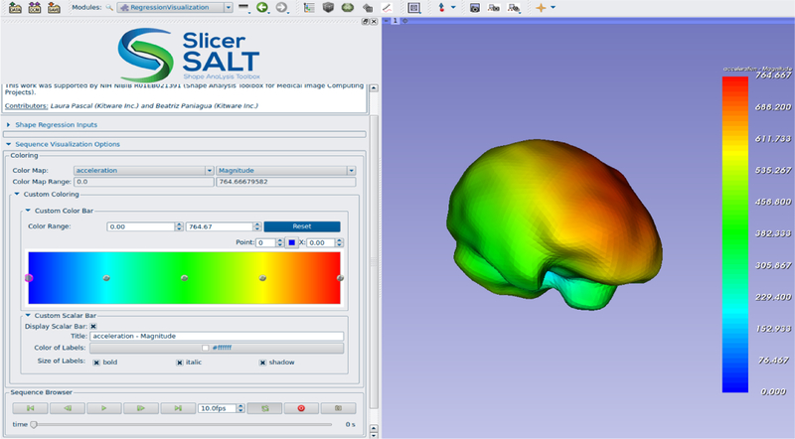The width and height of the screenshot is (795, 439).
Task: Toggle loop playback in Sequence Browser
Action: click(264, 408)
